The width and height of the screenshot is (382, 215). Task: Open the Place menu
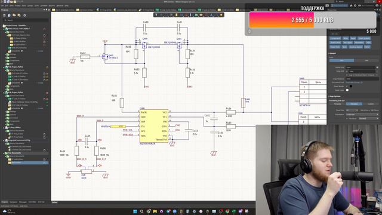(x=24, y=5)
